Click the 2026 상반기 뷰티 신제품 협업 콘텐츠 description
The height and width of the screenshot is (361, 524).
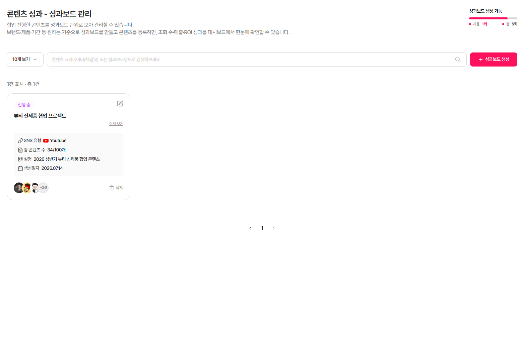pos(67,159)
